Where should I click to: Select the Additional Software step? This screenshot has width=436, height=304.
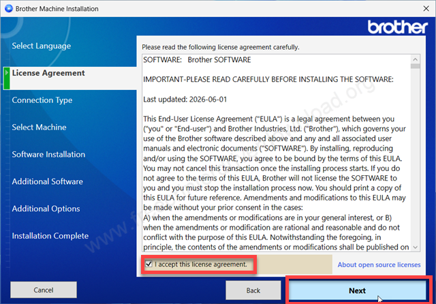pyautogui.click(x=47, y=181)
